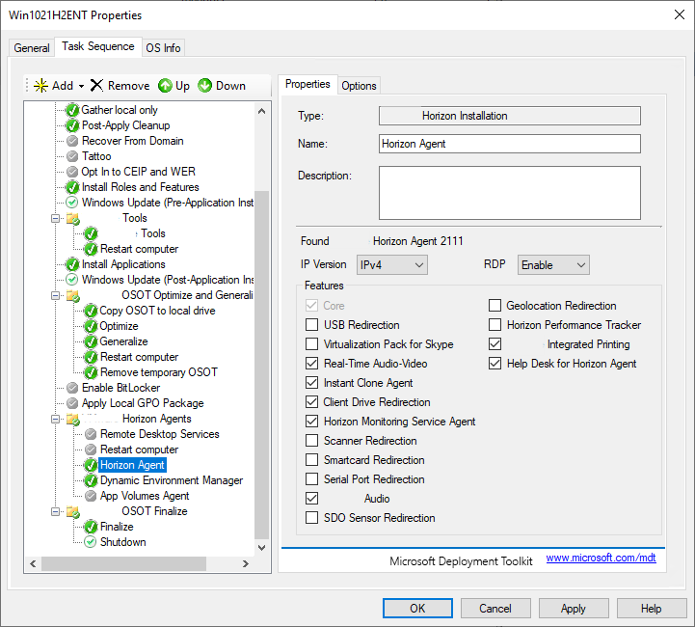Click the green Up arrow icon
This screenshot has height=627, width=695.
point(165,85)
